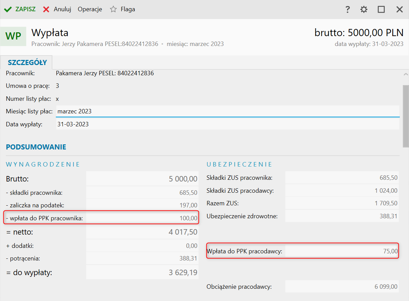
Task: Click the Flaga star icon
Action: pyautogui.click(x=113, y=10)
